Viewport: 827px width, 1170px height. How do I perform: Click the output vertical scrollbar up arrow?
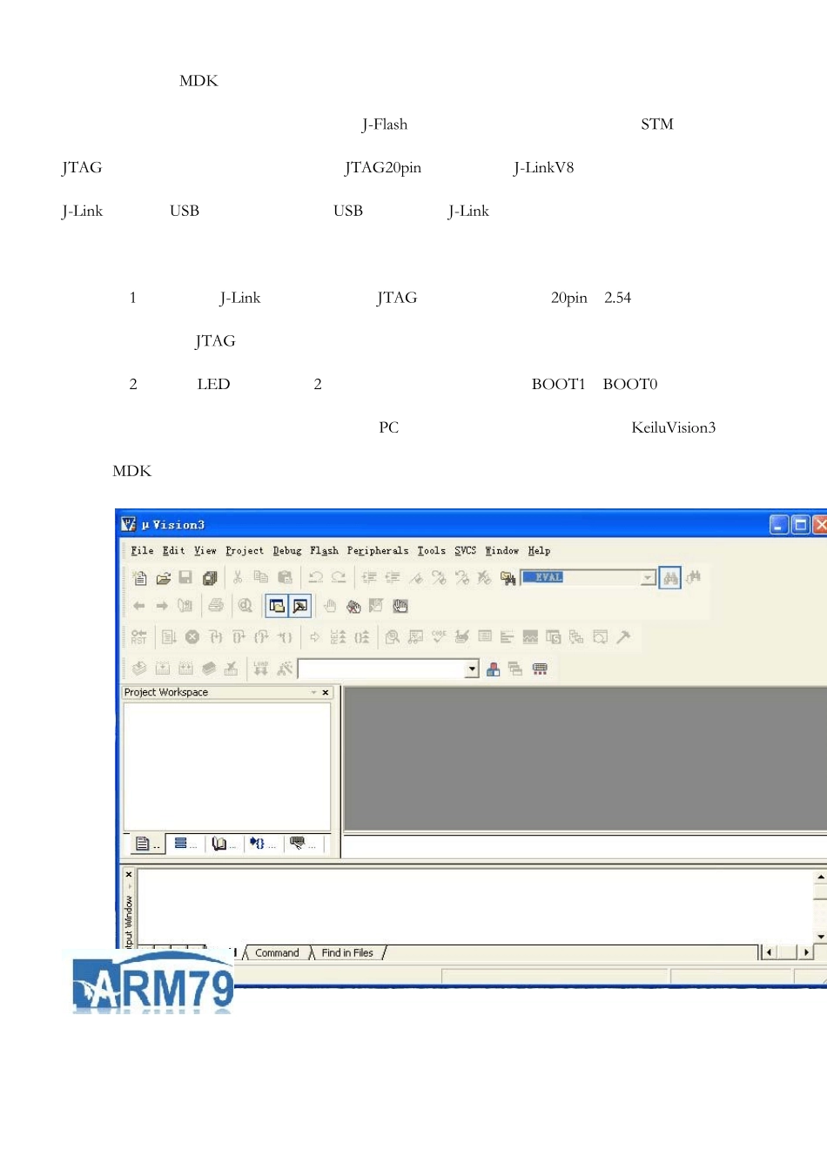click(x=820, y=877)
